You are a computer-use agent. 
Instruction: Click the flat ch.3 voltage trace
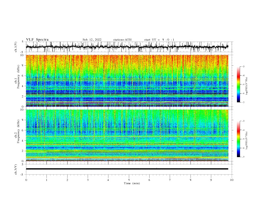click(127, 169)
